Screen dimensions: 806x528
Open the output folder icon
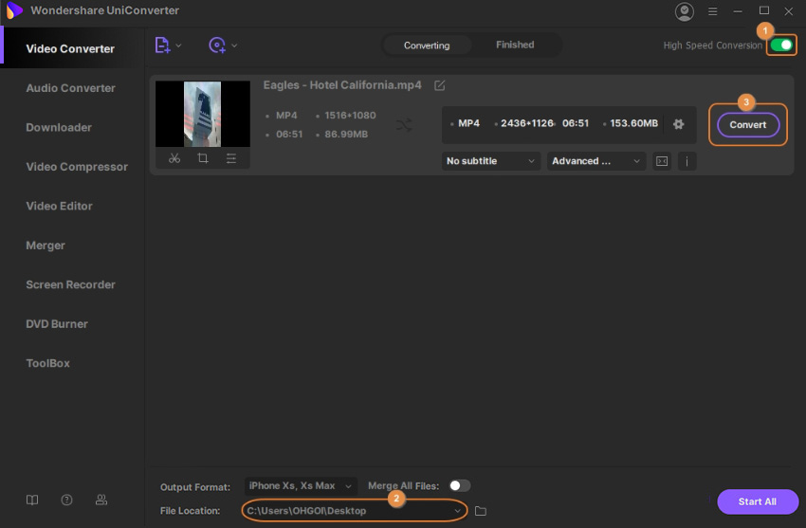pos(481,511)
